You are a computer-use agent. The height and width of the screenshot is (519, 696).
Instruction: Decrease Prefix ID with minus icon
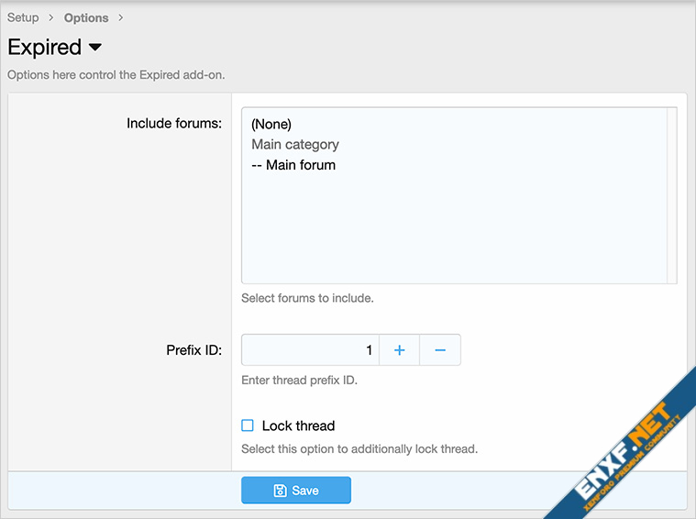pyautogui.click(x=440, y=350)
